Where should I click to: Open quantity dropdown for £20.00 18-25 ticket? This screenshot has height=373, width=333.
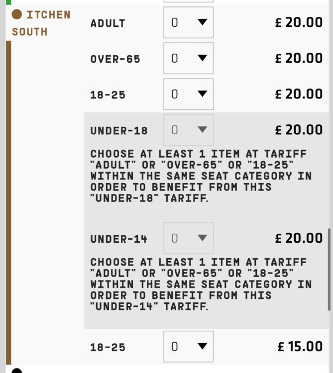click(188, 94)
